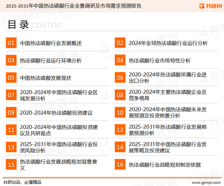Viewport: 224px width, 186px height.
Task: Click the orange 14 chapter number box
Action: 120,147
